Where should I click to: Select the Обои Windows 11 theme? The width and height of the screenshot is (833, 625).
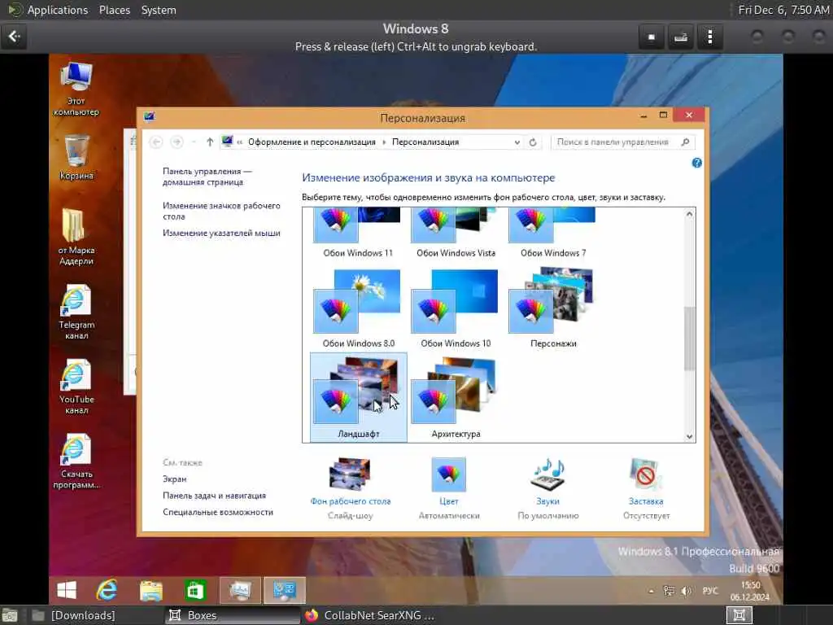pos(358,234)
